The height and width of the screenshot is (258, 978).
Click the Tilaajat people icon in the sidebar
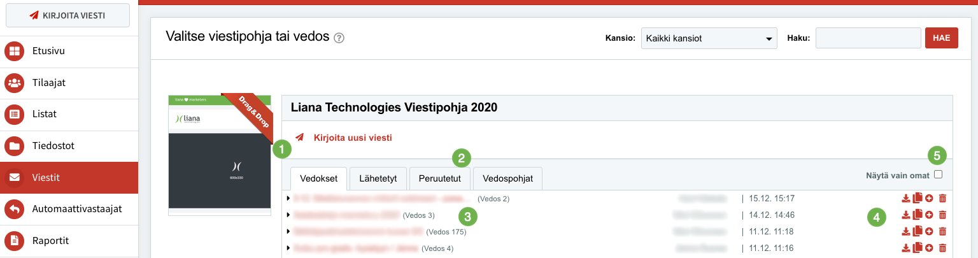coord(14,83)
